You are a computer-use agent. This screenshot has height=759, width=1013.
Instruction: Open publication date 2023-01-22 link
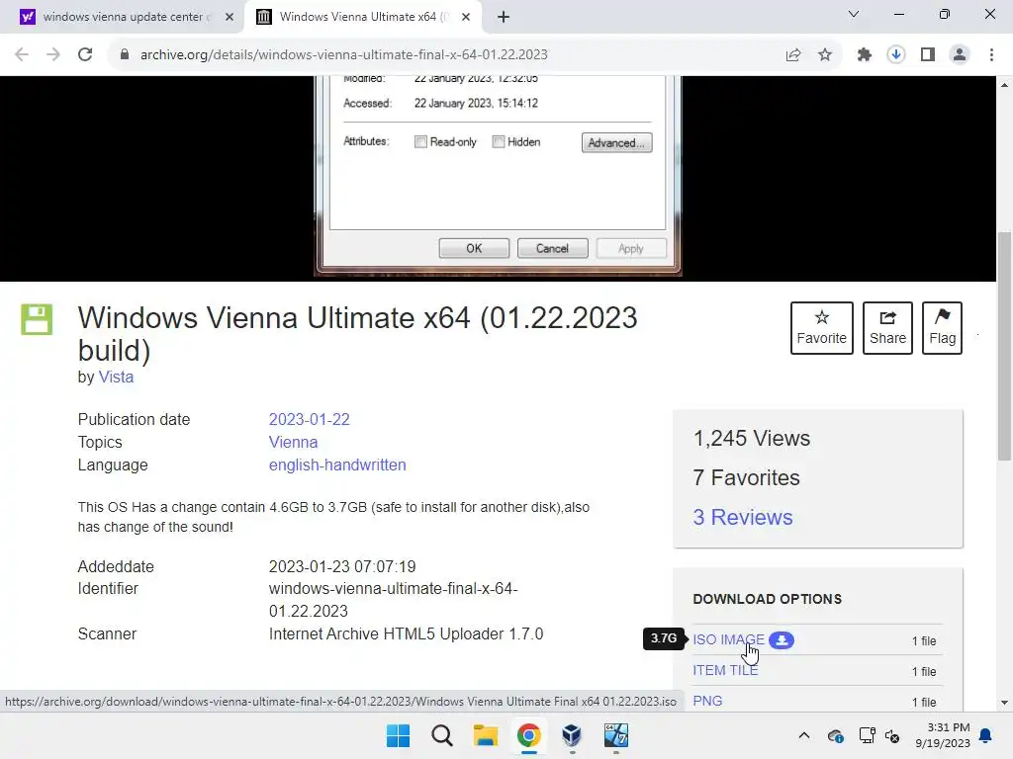point(310,419)
